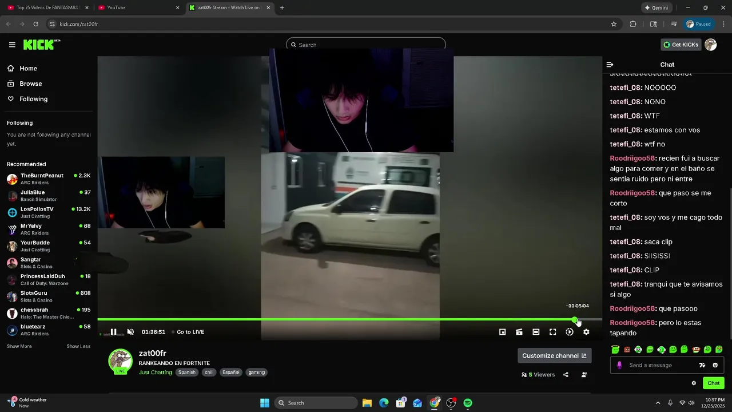The width and height of the screenshot is (732, 412).
Task: Open JuliaBlue recommended channel
Action: [49, 196]
